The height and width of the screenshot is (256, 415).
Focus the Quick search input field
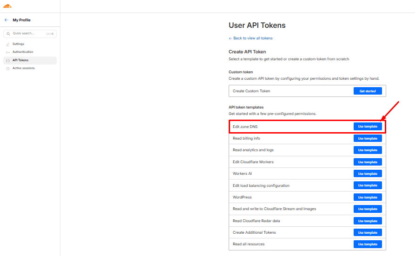28,34
